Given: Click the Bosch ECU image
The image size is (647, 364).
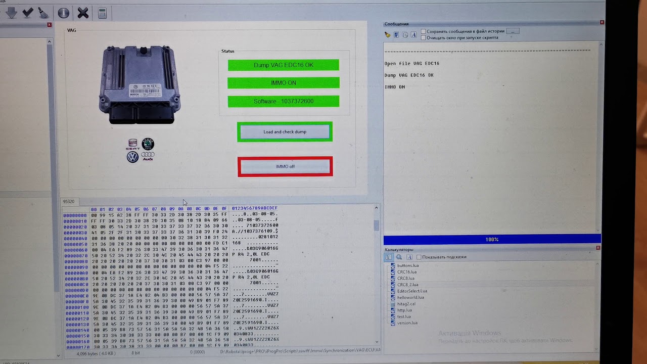Looking at the screenshot, I should point(140,84).
